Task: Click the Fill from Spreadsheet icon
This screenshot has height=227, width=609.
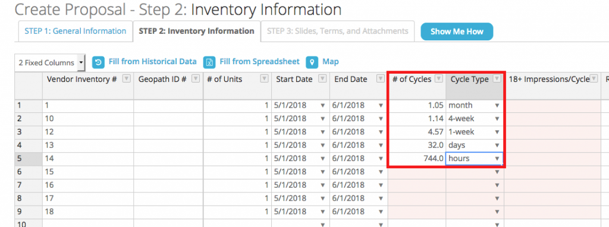Action: point(210,62)
